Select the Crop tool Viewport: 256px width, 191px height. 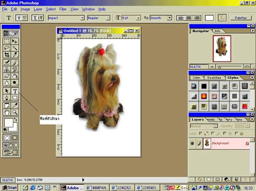tap(7, 55)
